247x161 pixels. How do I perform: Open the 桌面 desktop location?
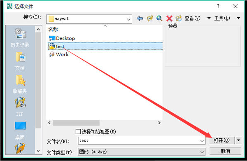point(20,131)
